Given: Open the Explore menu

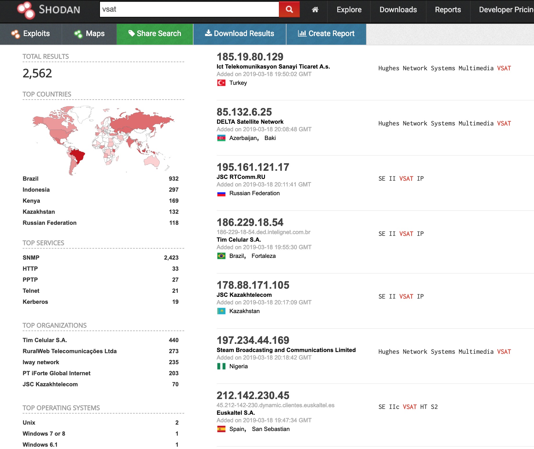Looking at the screenshot, I should pos(349,10).
